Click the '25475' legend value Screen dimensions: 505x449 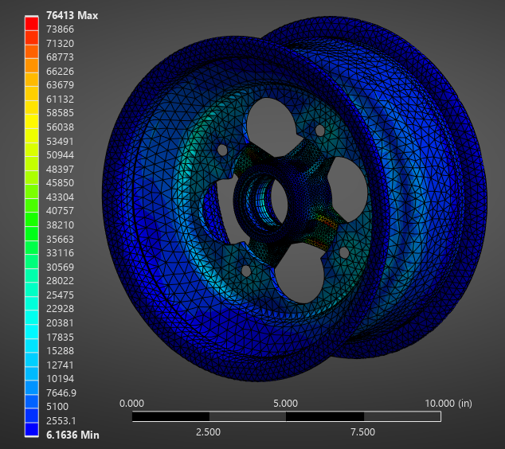(60, 295)
